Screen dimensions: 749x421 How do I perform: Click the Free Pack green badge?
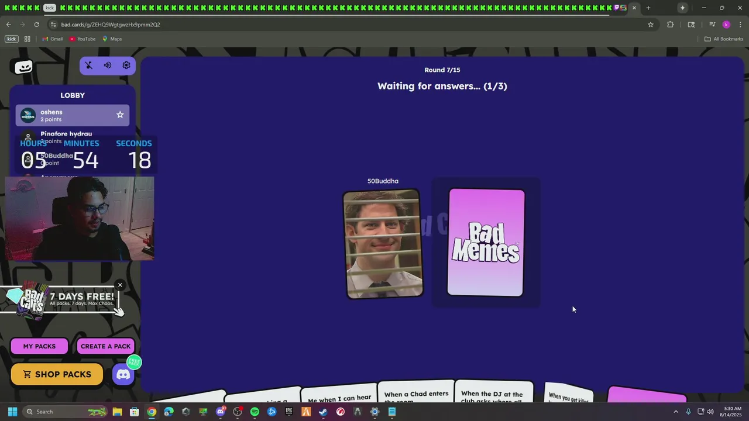point(134,362)
